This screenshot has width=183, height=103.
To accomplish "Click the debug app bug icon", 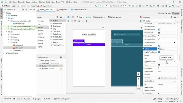I will pyautogui.click(x=140, y=6).
